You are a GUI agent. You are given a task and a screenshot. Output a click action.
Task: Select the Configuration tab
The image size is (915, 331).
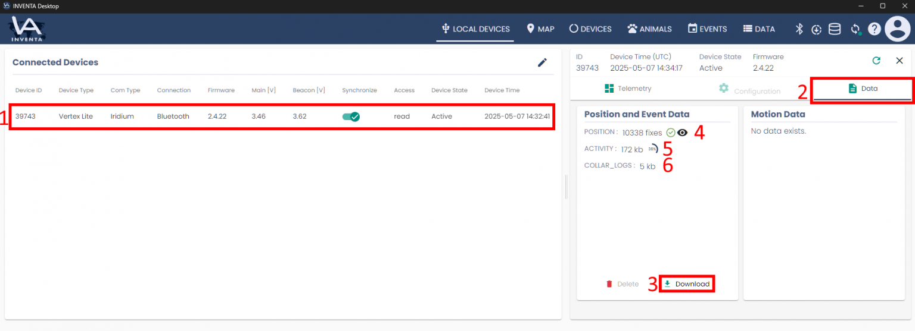(x=749, y=90)
